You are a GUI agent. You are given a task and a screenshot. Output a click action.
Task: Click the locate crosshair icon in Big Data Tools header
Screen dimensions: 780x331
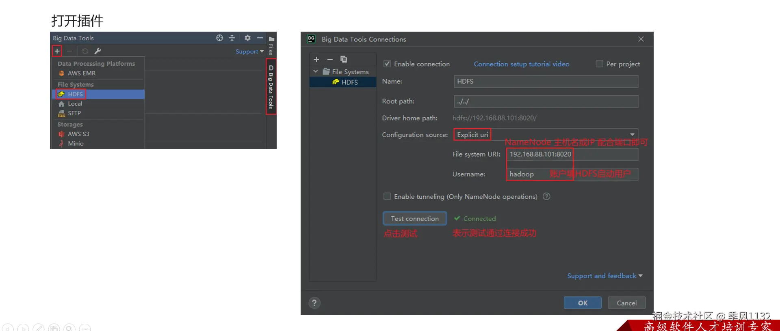219,38
